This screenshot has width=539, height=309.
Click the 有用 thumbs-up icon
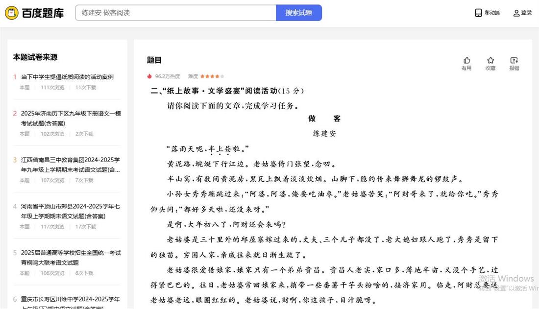pos(466,60)
